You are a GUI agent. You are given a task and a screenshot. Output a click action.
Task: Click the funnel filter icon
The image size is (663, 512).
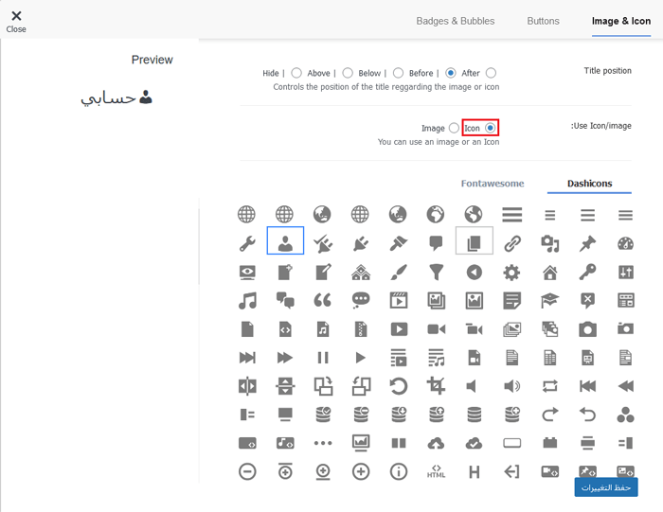click(437, 273)
